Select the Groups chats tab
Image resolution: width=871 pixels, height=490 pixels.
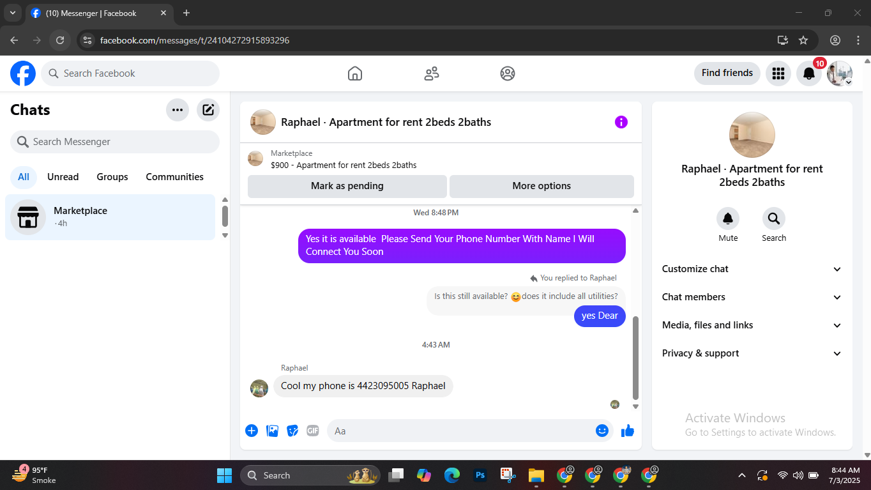112,177
